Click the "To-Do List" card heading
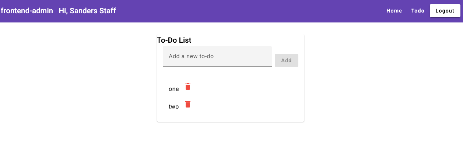Viewport: 463px width, 155px height. coord(174,40)
